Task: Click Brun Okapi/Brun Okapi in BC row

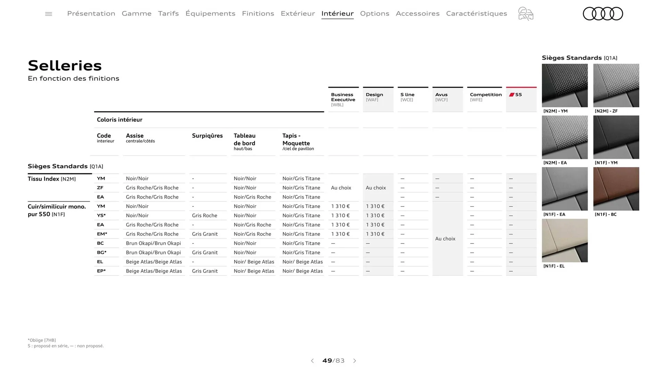Action: click(154, 243)
